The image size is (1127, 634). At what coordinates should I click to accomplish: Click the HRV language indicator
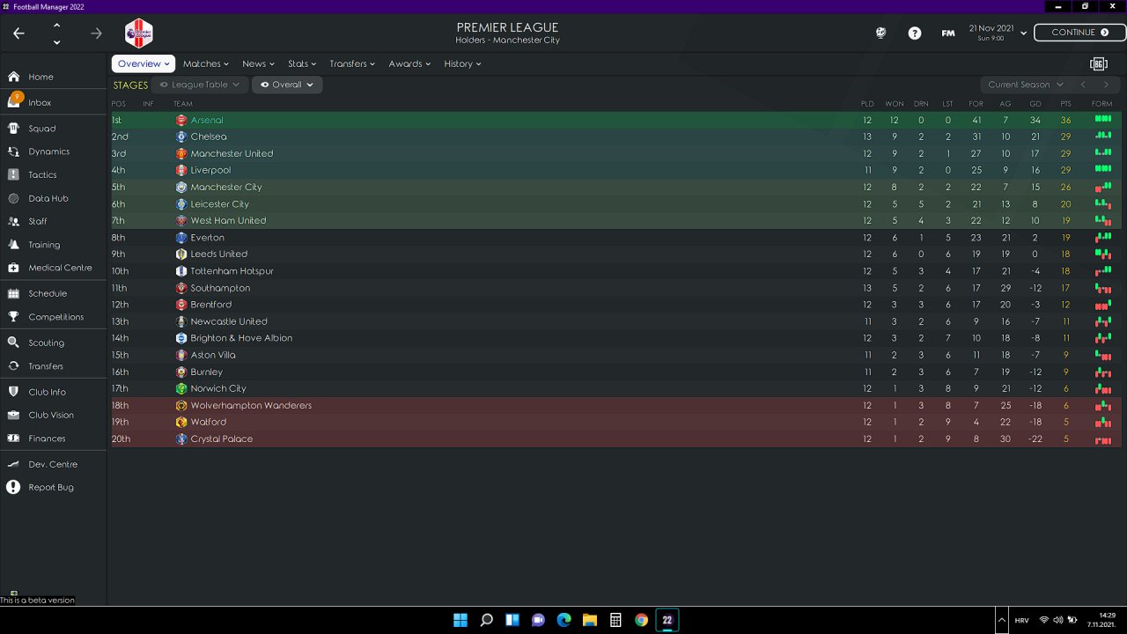point(1021,620)
